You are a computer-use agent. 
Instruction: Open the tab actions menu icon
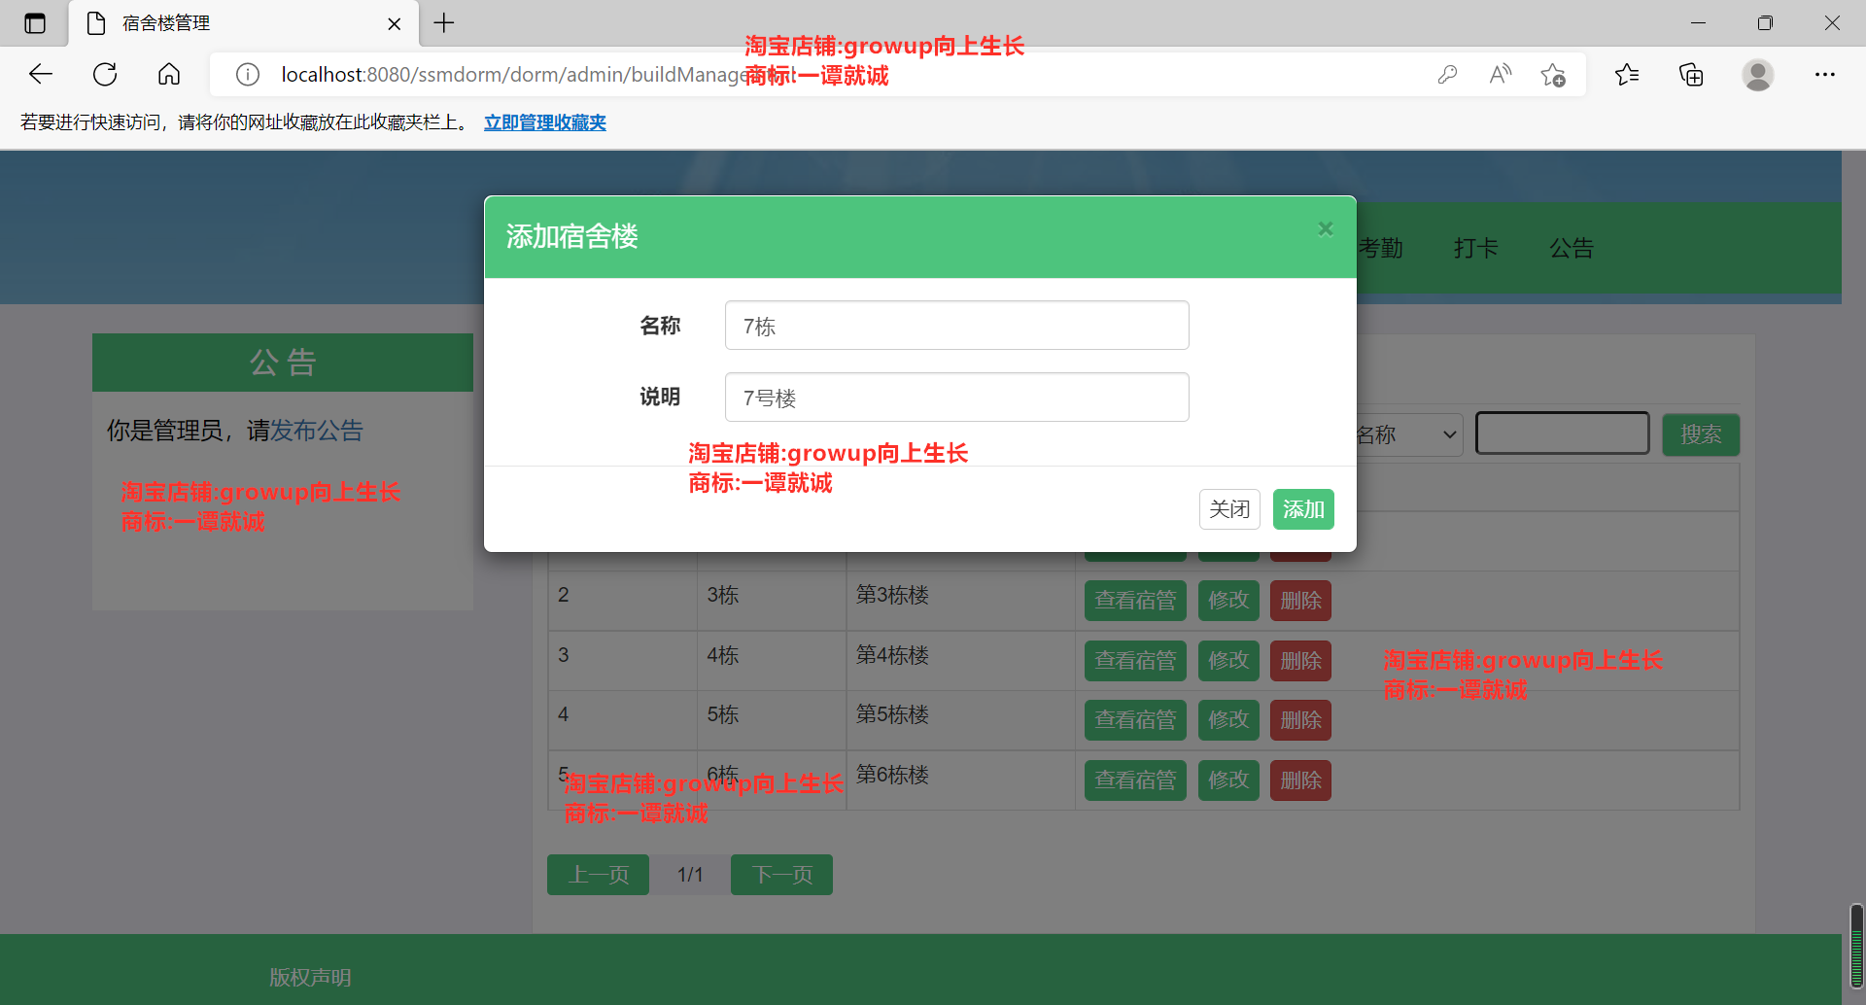[x=35, y=23]
